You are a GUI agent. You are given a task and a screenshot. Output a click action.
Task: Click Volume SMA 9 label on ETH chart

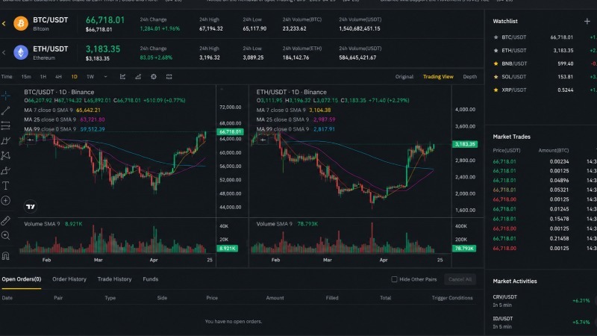point(274,224)
